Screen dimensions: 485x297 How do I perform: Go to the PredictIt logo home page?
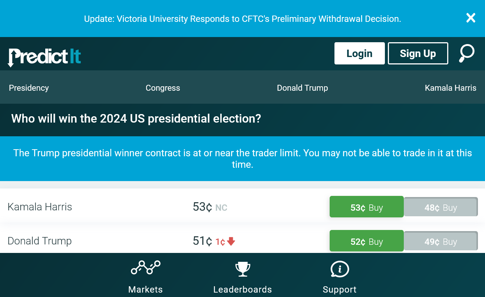[44, 57]
